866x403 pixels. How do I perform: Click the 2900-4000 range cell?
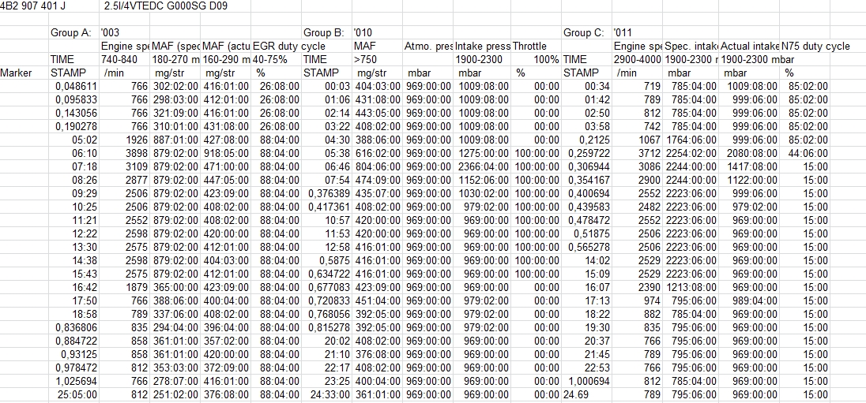[x=638, y=59]
